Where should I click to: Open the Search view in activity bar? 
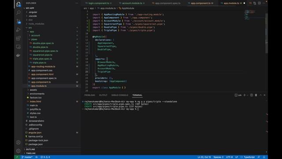coord(19,12)
